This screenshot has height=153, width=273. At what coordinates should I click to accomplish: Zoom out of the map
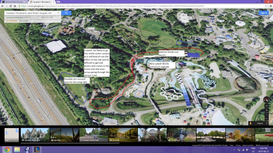[x=266, y=118]
